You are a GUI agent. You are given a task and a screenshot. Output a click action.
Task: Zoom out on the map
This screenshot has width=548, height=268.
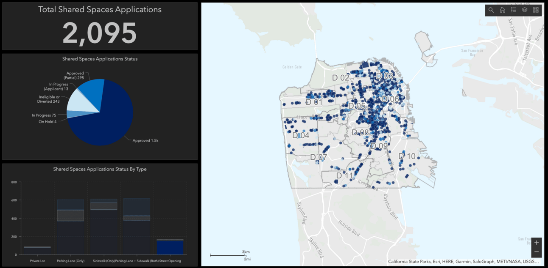(x=537, y=252)
